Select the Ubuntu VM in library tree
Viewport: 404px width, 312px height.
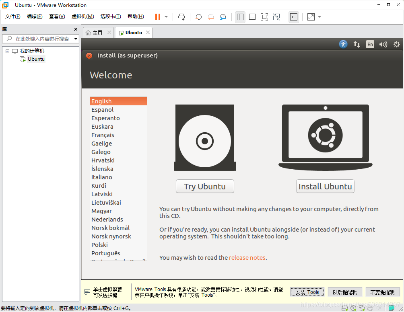[36, 59]
